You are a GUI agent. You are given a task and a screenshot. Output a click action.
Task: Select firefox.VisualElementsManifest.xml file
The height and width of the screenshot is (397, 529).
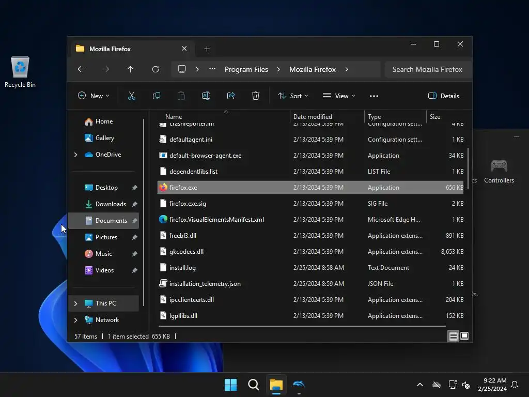click(310, 220)
